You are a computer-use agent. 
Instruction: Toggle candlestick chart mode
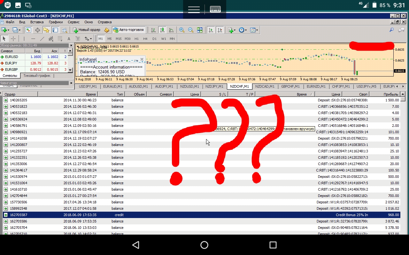click(x=162, y=30)
